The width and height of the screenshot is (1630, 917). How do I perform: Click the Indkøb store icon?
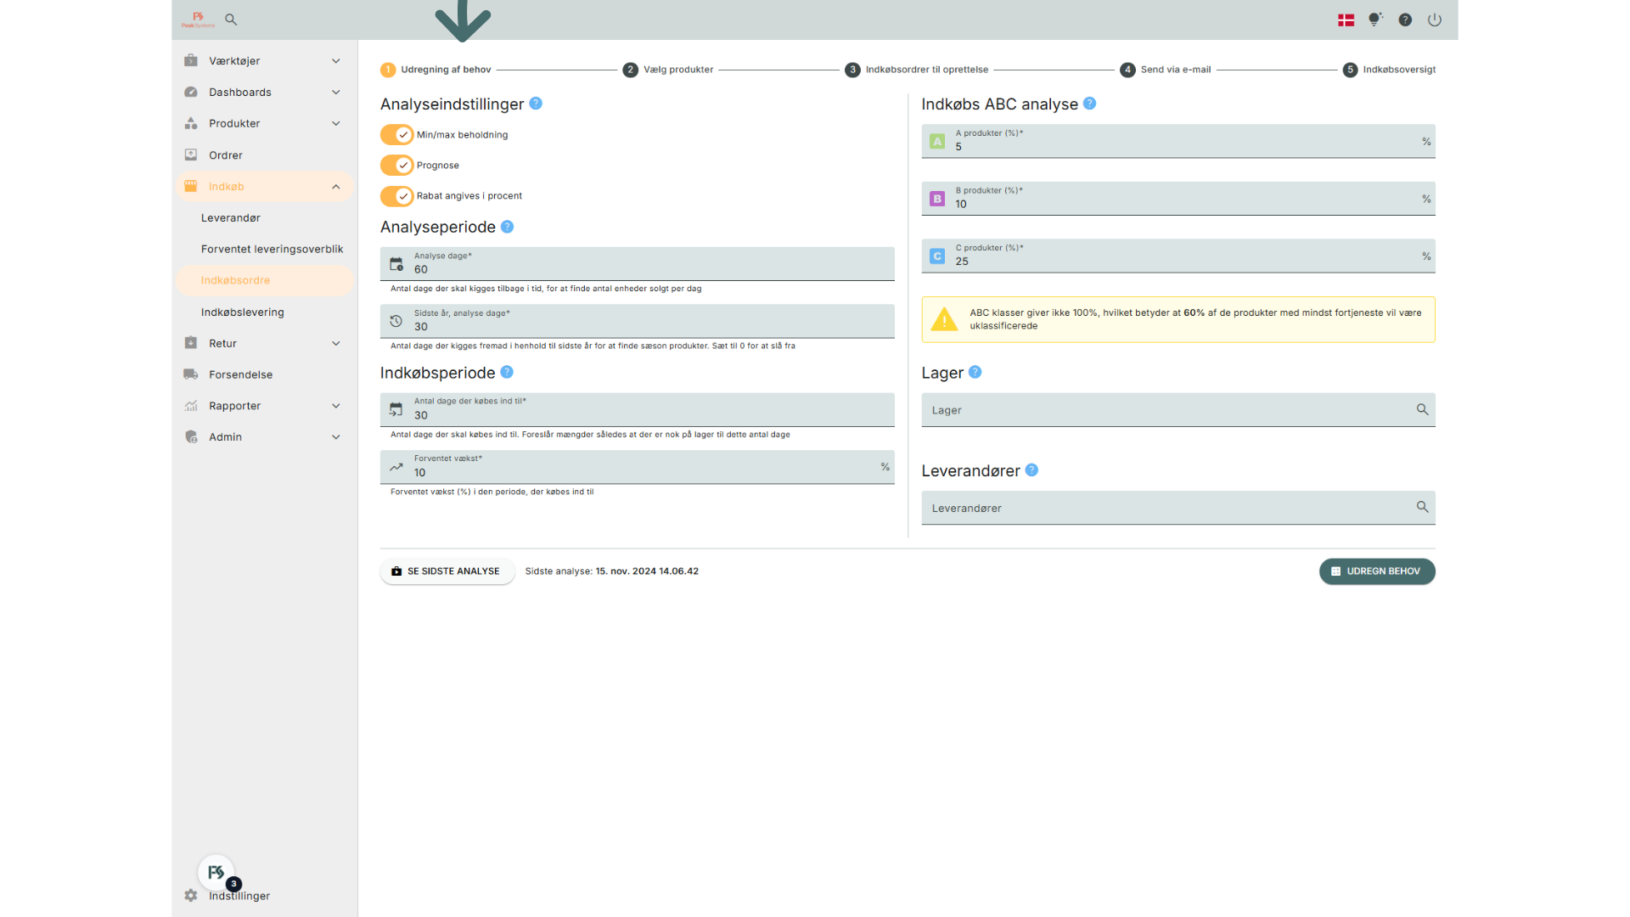pos(191,186)
